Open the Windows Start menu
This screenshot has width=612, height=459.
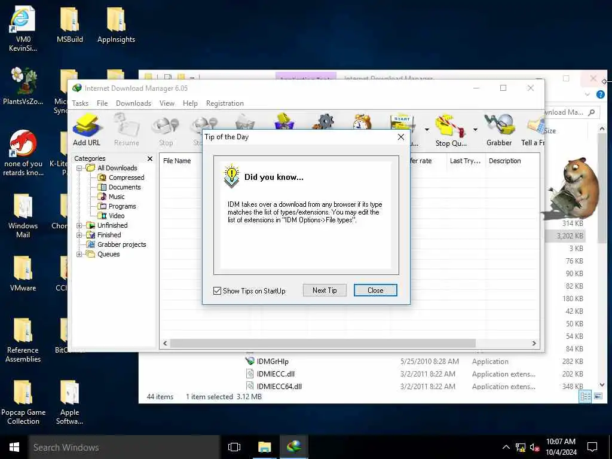coord(14,447)
